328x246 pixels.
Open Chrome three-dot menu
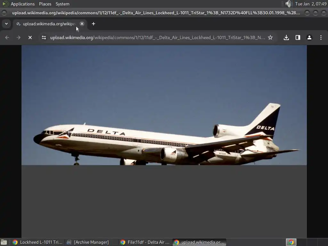321,37
